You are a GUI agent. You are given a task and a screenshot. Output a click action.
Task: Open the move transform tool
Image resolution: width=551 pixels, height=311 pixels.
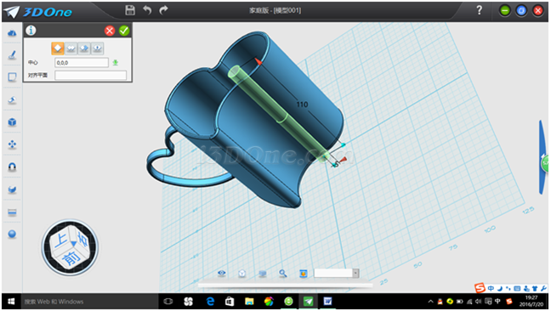coord(12,144)
